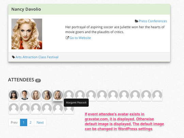Open the Press Conferences category link
The image size is (184, 138).
[153, 21]
